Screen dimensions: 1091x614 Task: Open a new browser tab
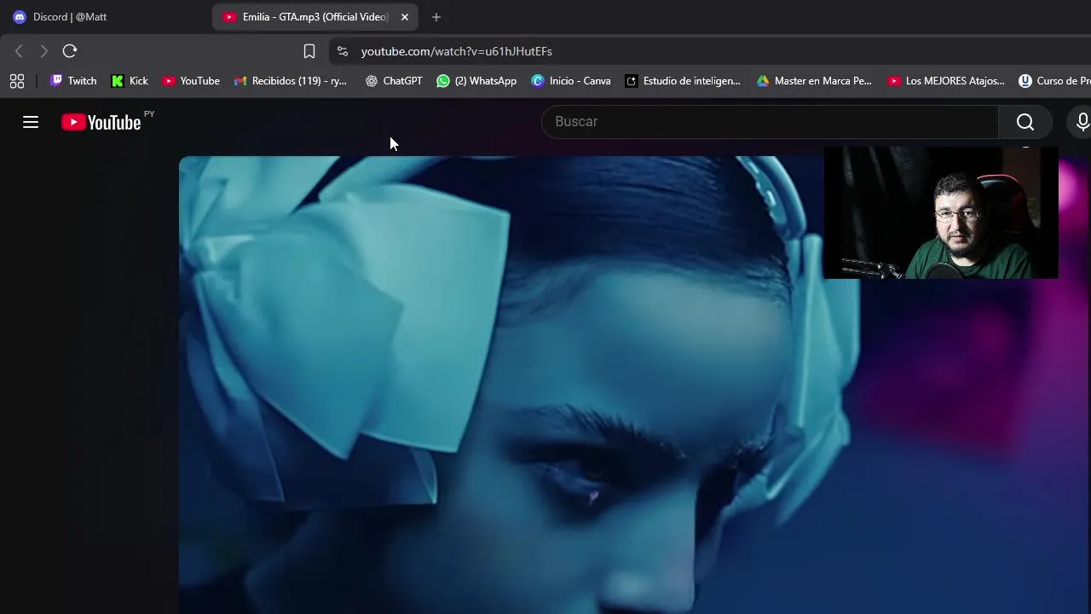pos(436,17)
